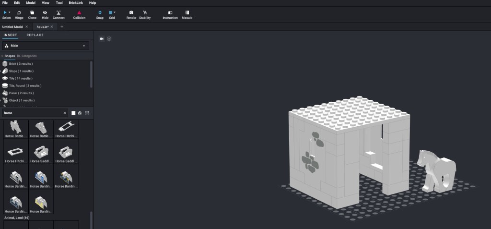Viewport: 491px width, 229px height.
Task: Switch to the REPLACE panel tab
Action: point(35,35)
